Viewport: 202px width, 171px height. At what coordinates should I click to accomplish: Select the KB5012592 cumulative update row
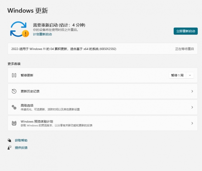click(x=103, y=49)
